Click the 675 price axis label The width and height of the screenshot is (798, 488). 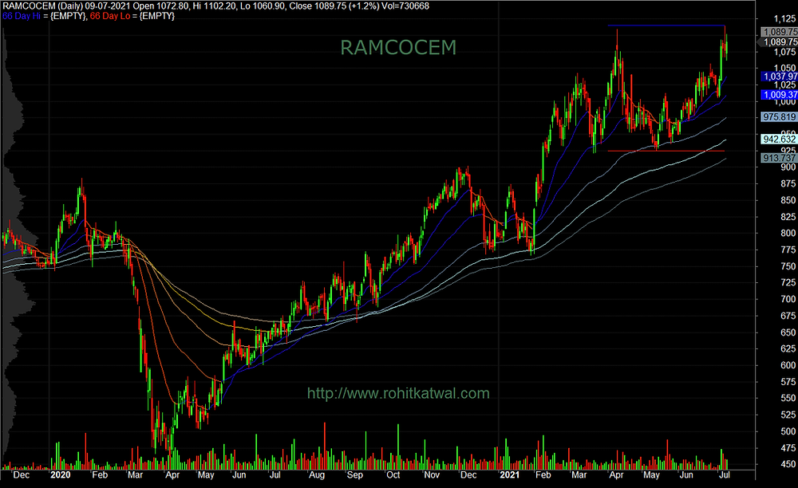pos(788,316)
